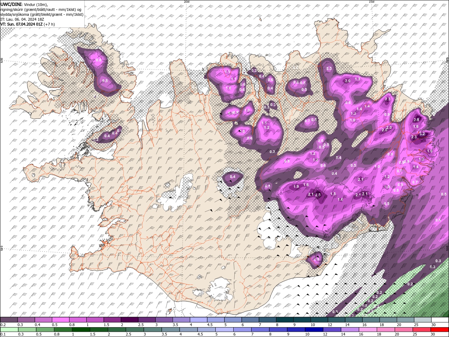Click the 2.8 snowfall value on the map
This screenshot has width=449, height=337.
click(x=417, y=120)
